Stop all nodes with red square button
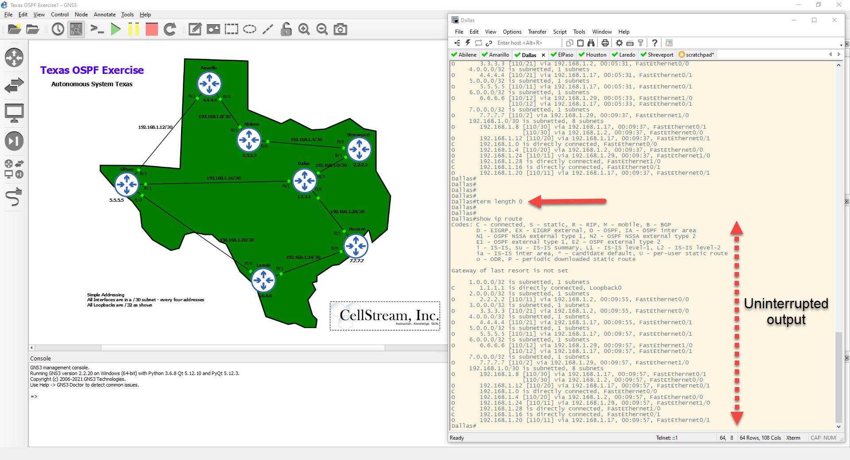The height and width of the screenshot is (460, 850). click(152, 30)
